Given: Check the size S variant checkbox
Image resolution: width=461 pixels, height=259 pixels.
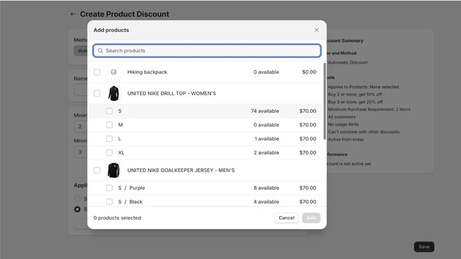Looking at the screenshot, I should [109, 111].
